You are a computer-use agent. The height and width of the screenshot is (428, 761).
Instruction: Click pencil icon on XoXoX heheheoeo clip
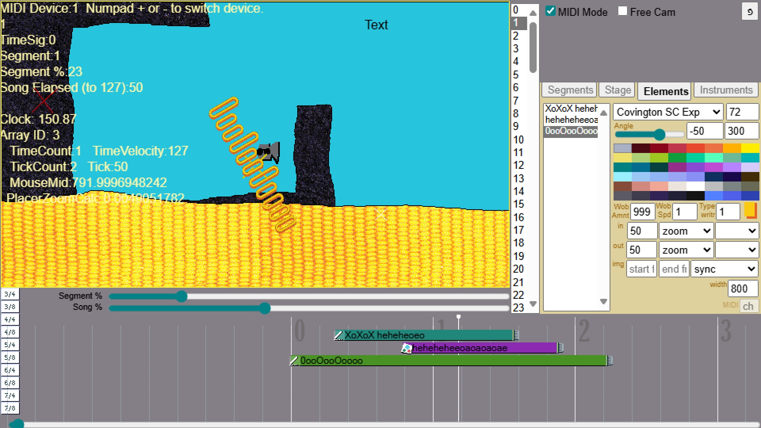(x=338, y=336)
